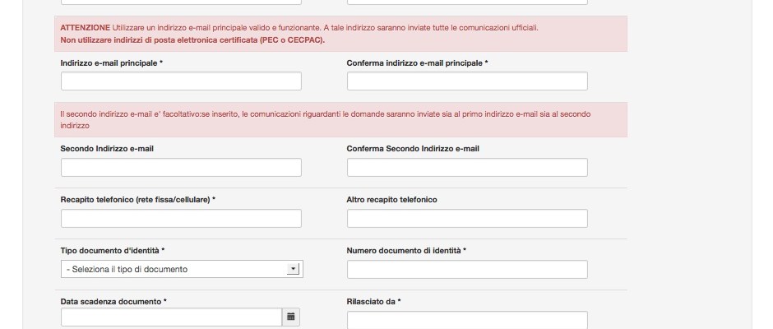Click the 'Data scadenza documento' label
Image resolution: width=773 pixels, height=329 pixels.
(x=113, y=302)
